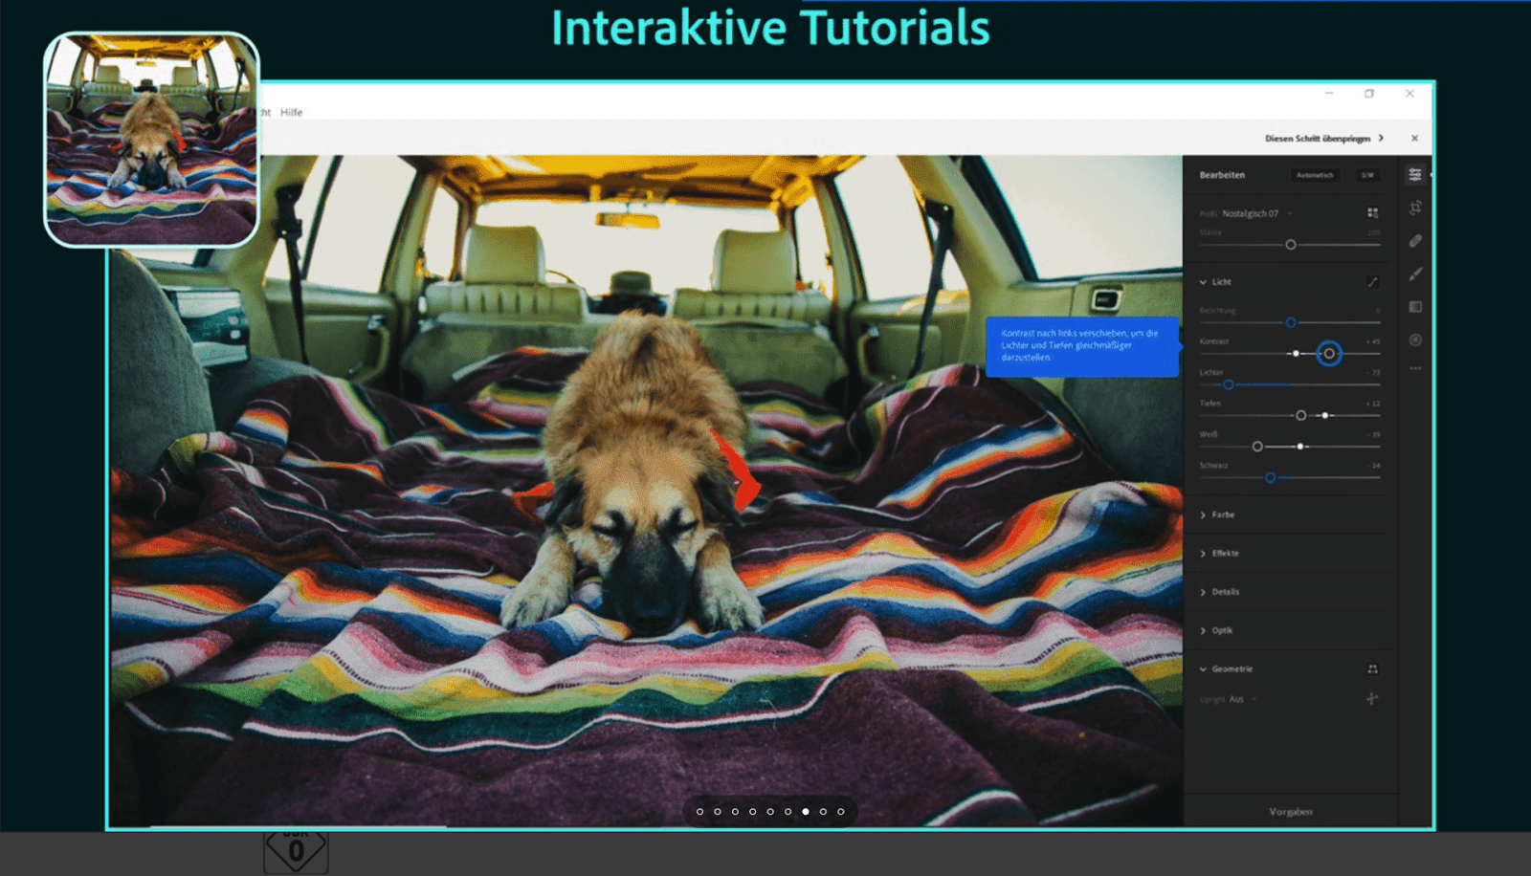Screen dimensions: 1531x876
Task: Select the active seventh tutorial step dot
Action: [806, 812]
